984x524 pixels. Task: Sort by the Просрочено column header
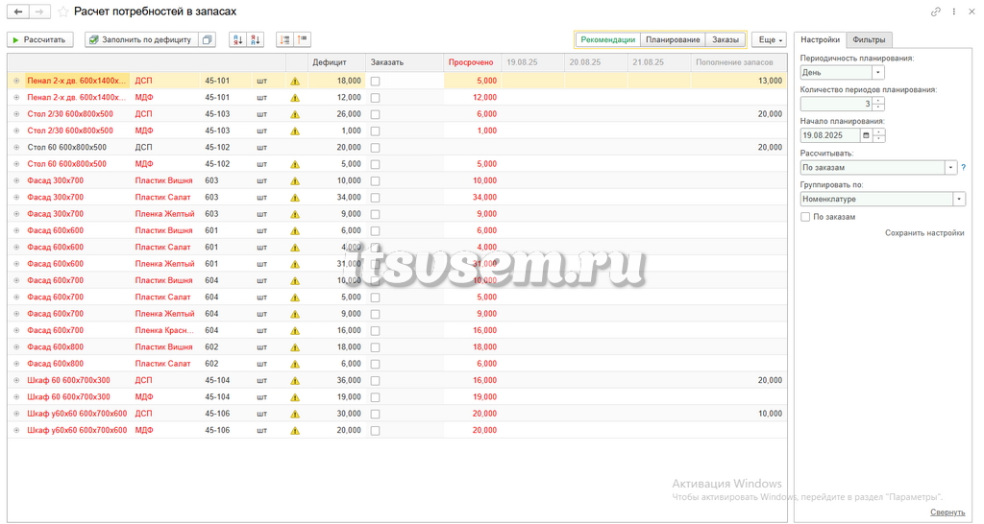point(473,62)
